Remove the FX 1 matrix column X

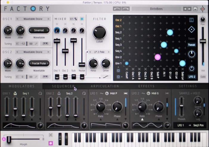click(164, 69)
